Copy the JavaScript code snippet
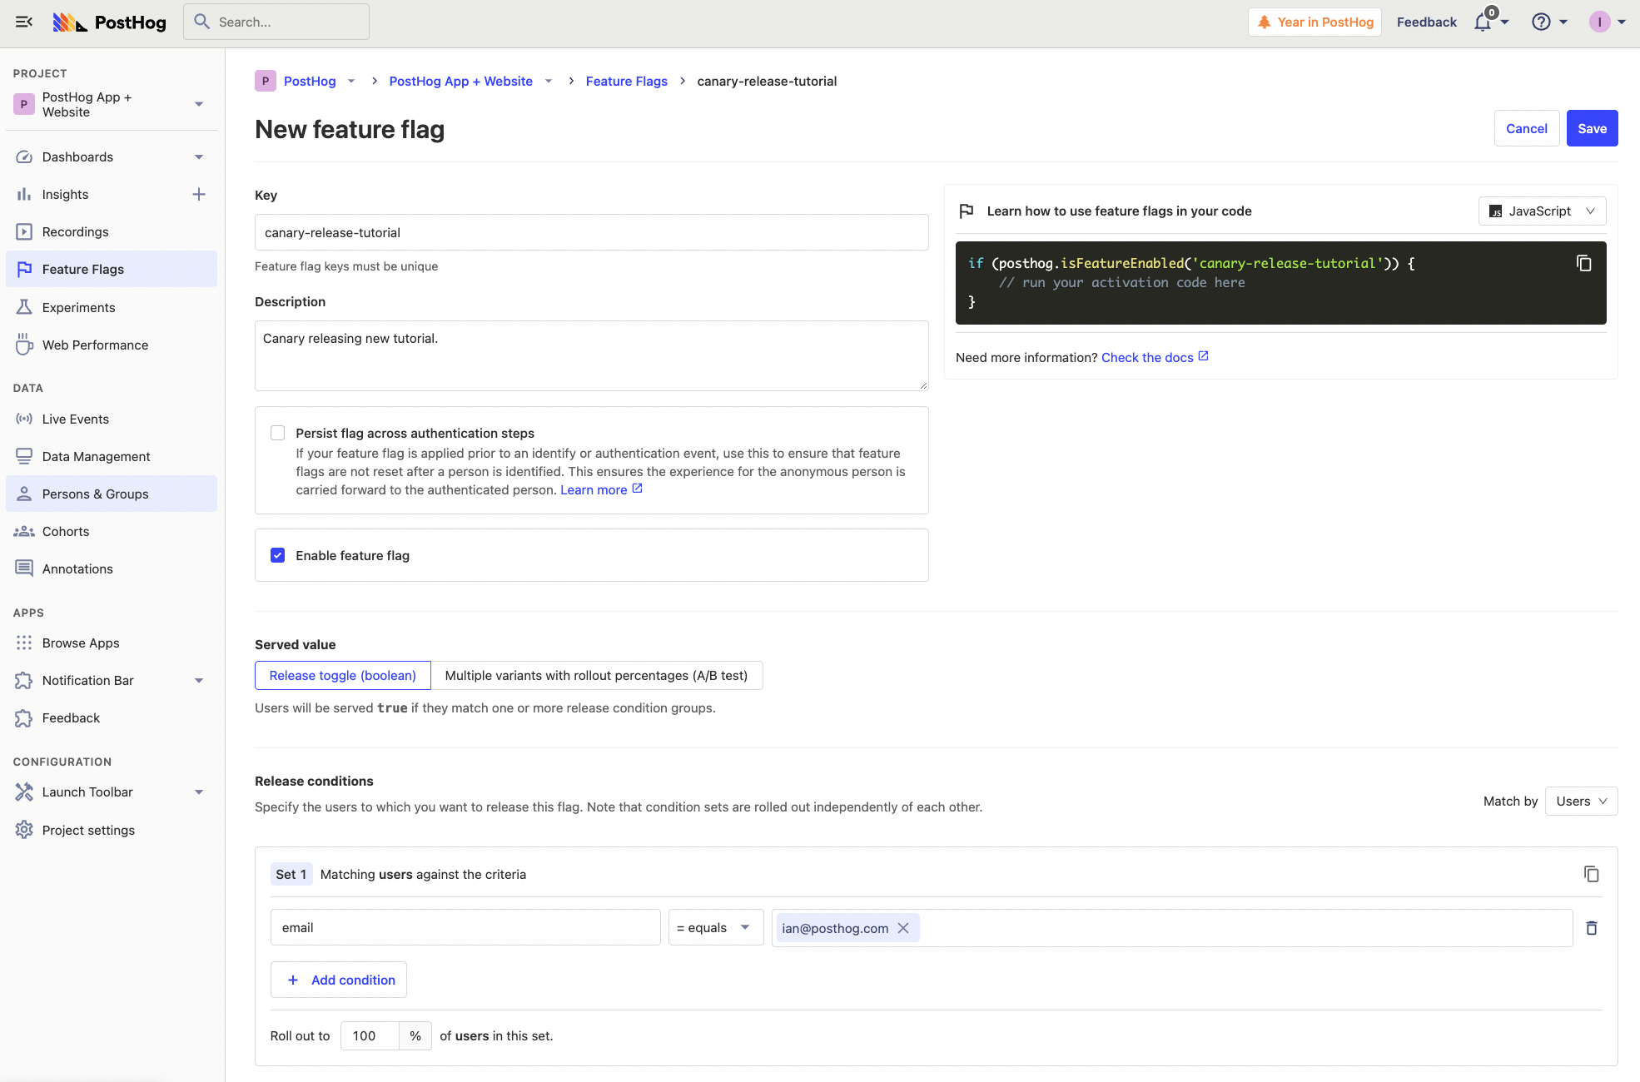 point(1583,263)
